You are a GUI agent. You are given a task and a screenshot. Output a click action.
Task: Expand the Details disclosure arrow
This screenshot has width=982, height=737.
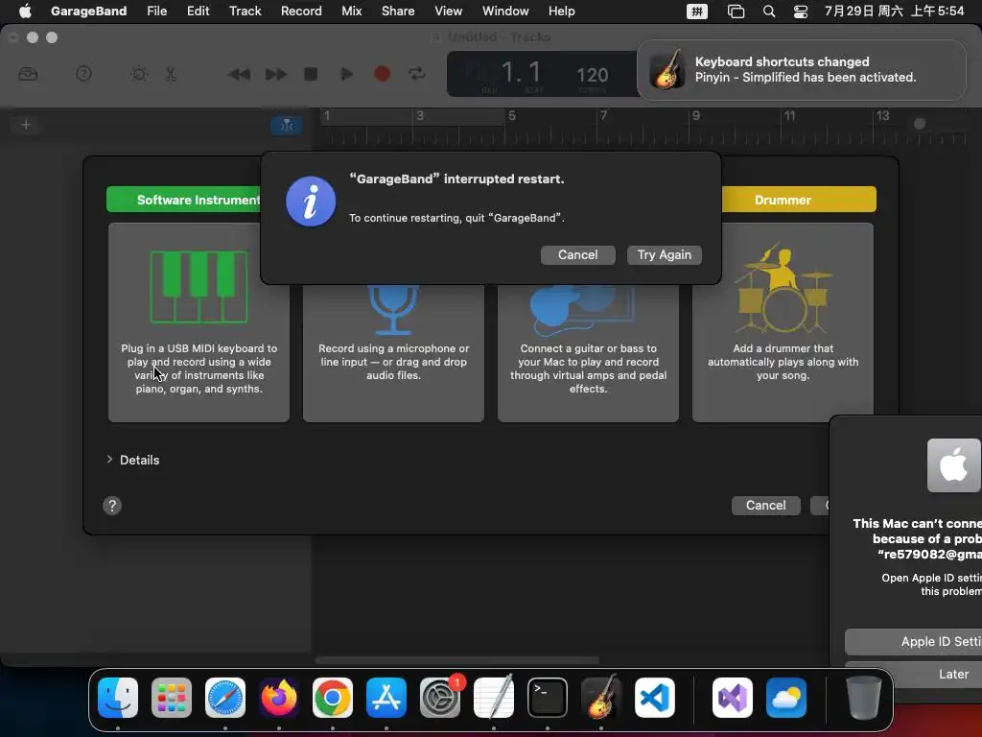tap(109, 460)
